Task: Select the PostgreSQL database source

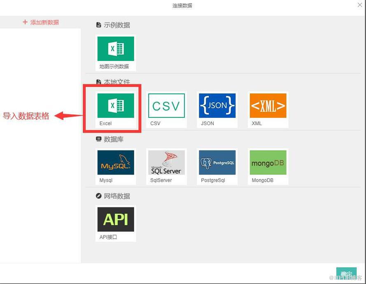Action: click(x=217, y=167)
